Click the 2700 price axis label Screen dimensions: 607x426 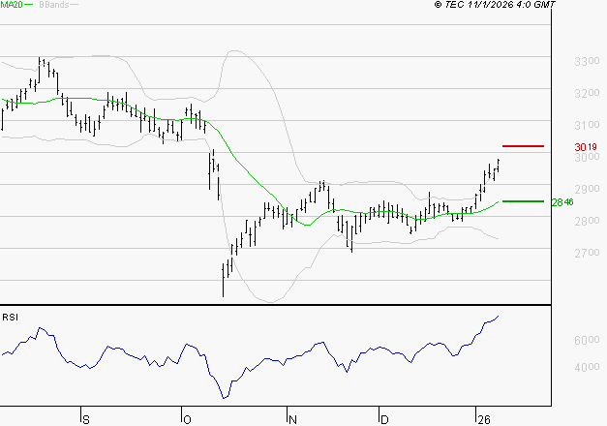[587, 253]
